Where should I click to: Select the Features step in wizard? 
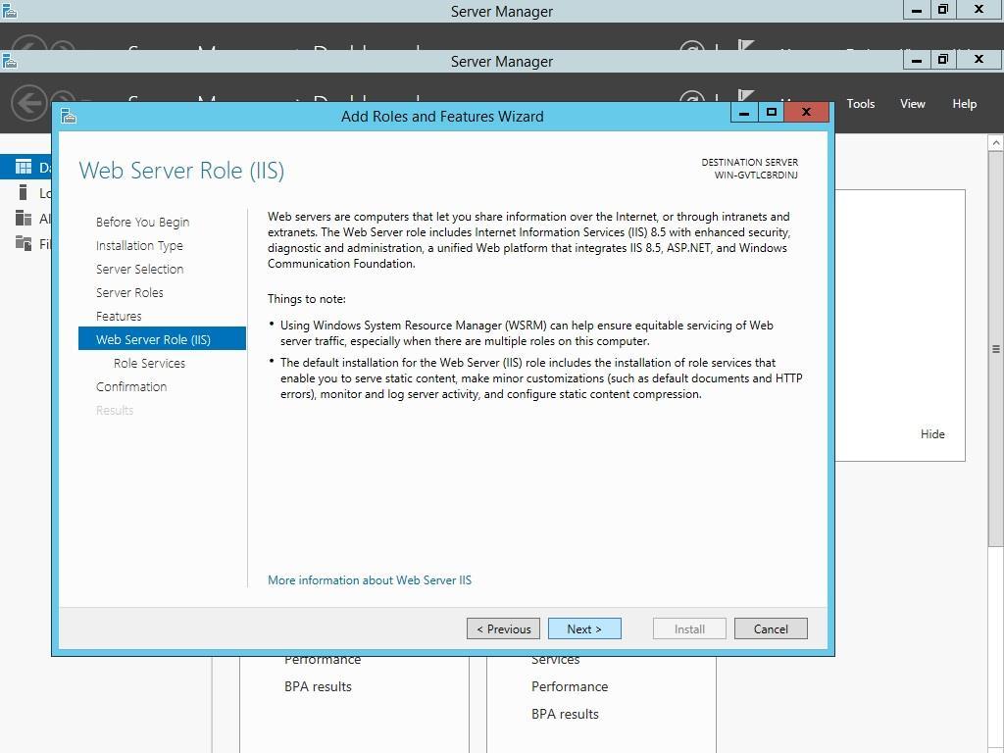pyautogui.click(x=119, y=317)
